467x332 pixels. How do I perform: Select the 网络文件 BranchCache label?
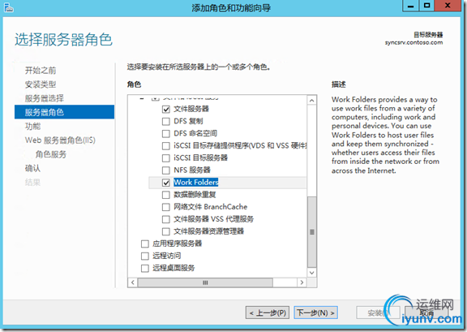pyautogui.click(x=211, y=207)
